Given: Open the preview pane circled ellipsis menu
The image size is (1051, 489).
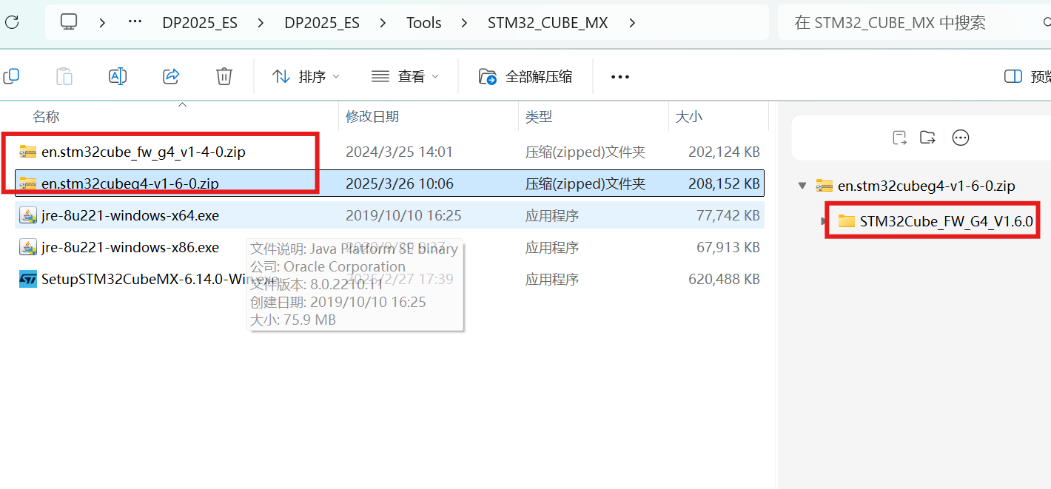Looking at the screenshot, I should [961, 138].
